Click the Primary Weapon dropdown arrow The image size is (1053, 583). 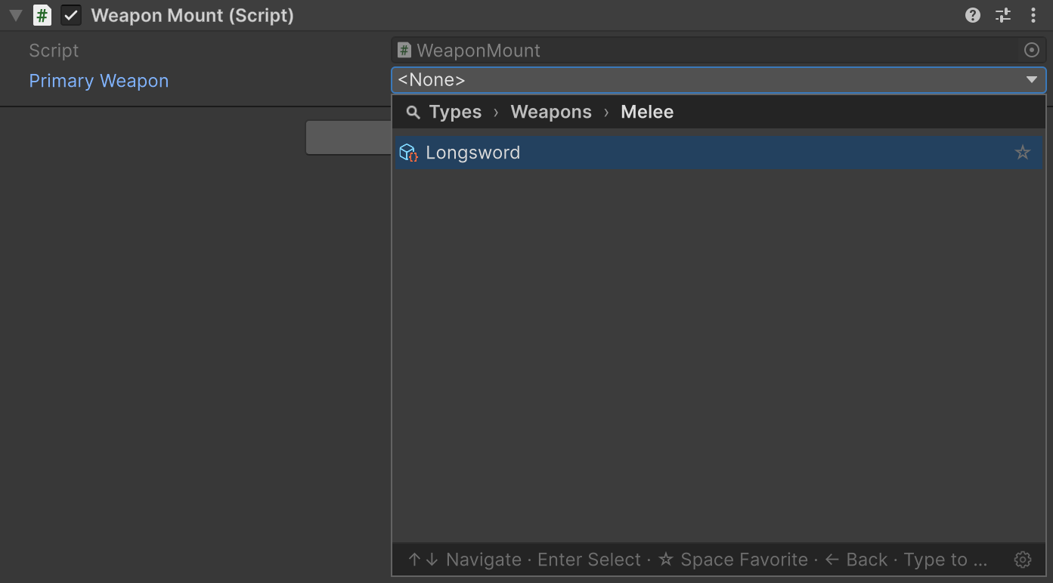tap(1032, 80)
